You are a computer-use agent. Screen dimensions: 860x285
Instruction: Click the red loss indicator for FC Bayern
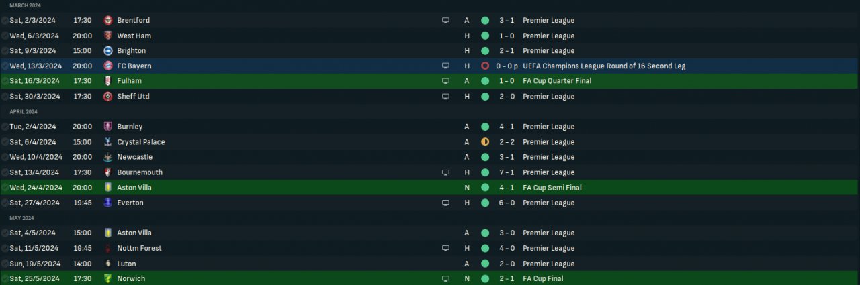485,66
